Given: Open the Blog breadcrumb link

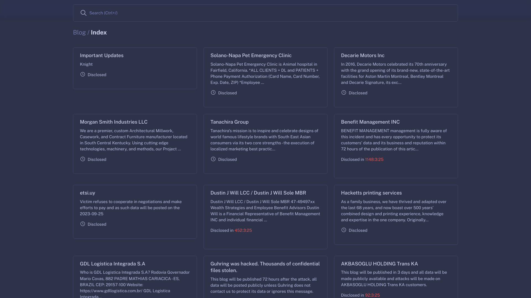Looking at the screenshot, I should [x=79, y=33].
